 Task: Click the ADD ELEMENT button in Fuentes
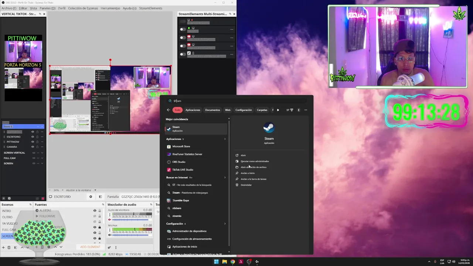pos(90,247)
